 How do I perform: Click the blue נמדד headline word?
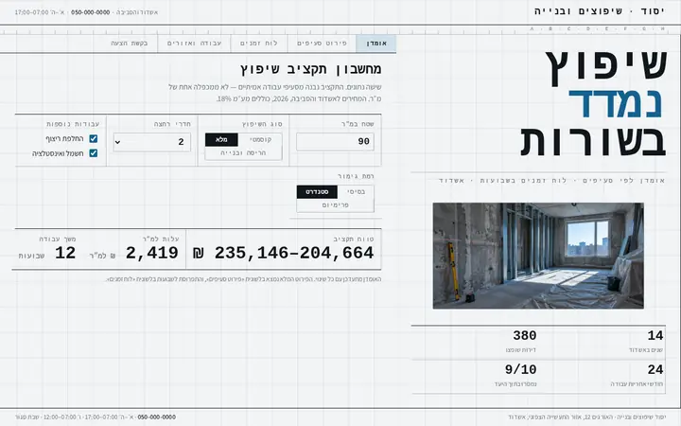(x=615, y=103)
